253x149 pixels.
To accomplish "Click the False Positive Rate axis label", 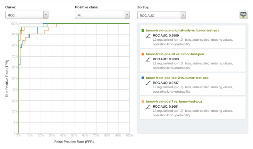I will (74, 142).
